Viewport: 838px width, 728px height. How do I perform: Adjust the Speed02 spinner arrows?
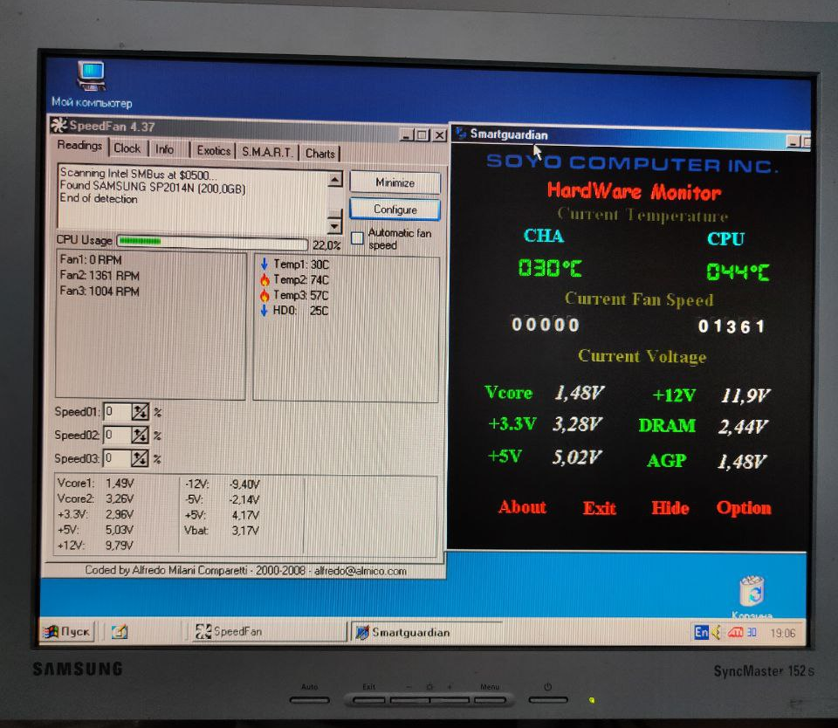click(x=140, y=435)
